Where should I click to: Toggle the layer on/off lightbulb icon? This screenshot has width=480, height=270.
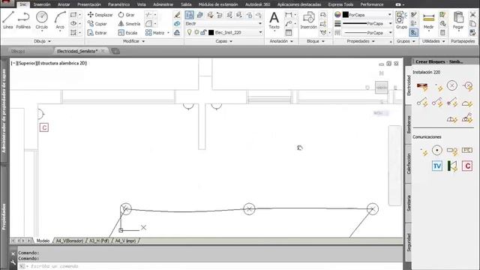pos(189,32)
